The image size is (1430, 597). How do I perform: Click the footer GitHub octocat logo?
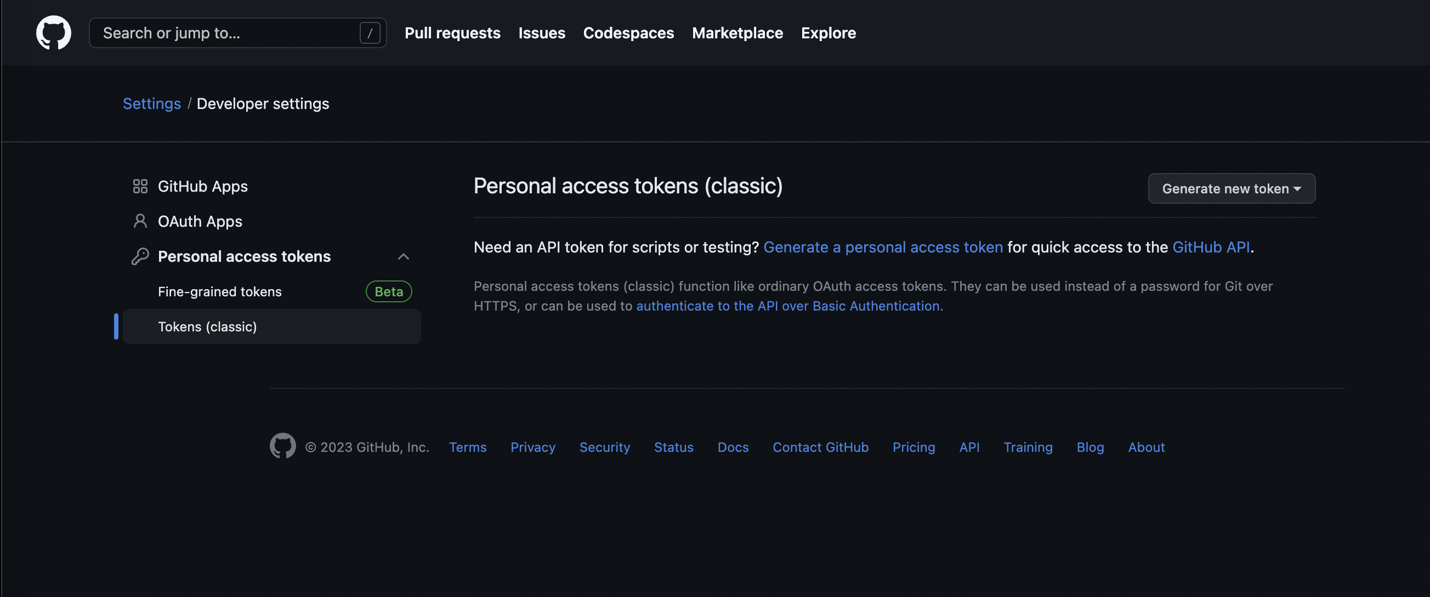point(282,446)
